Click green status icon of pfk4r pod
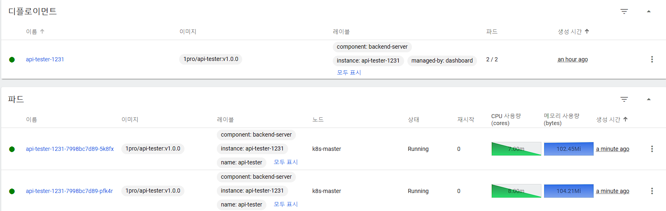The width and height of the screenshot is (666, 211). (12, 191)
